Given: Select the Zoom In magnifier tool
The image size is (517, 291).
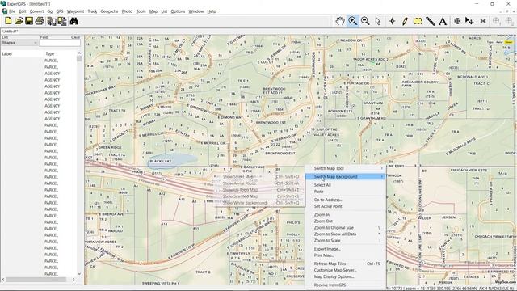Looking at the screenshot, I should 352,21.
